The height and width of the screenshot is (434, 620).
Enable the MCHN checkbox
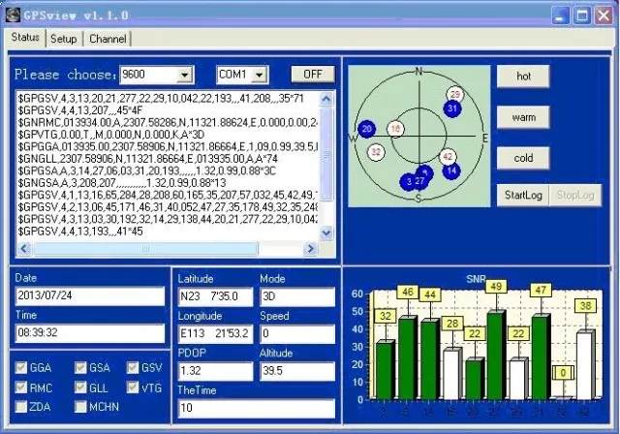[80, 406]
